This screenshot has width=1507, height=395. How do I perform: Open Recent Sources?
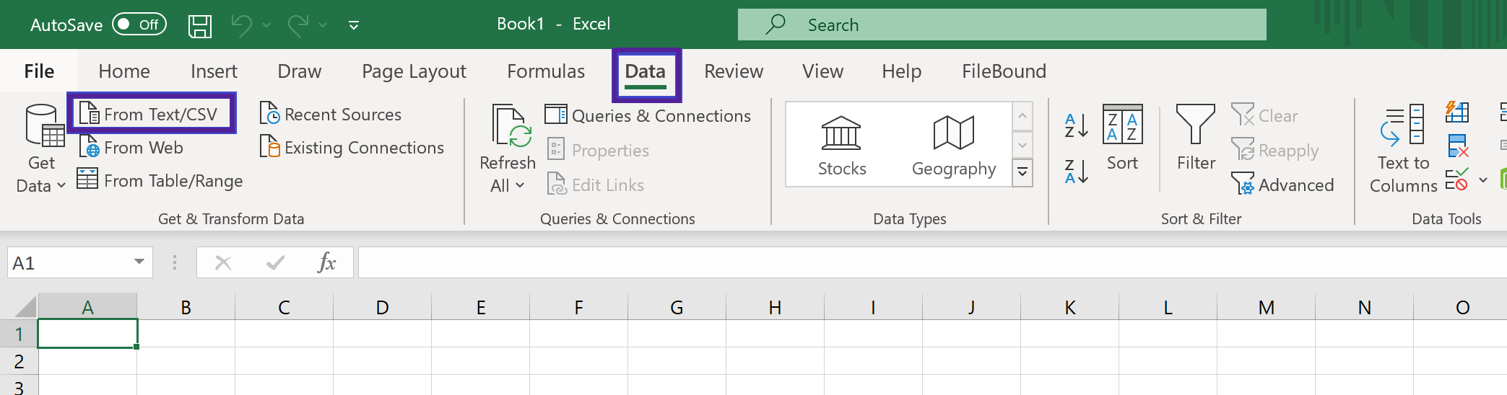click(331, 114)
